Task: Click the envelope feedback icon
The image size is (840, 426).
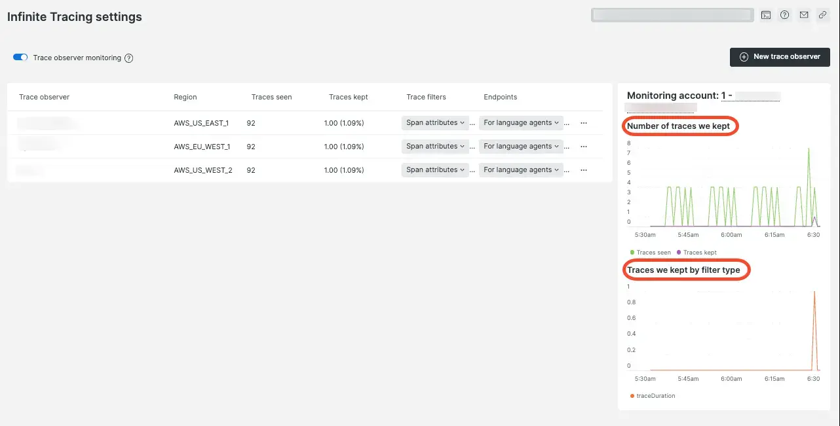Action: [803, 15]
